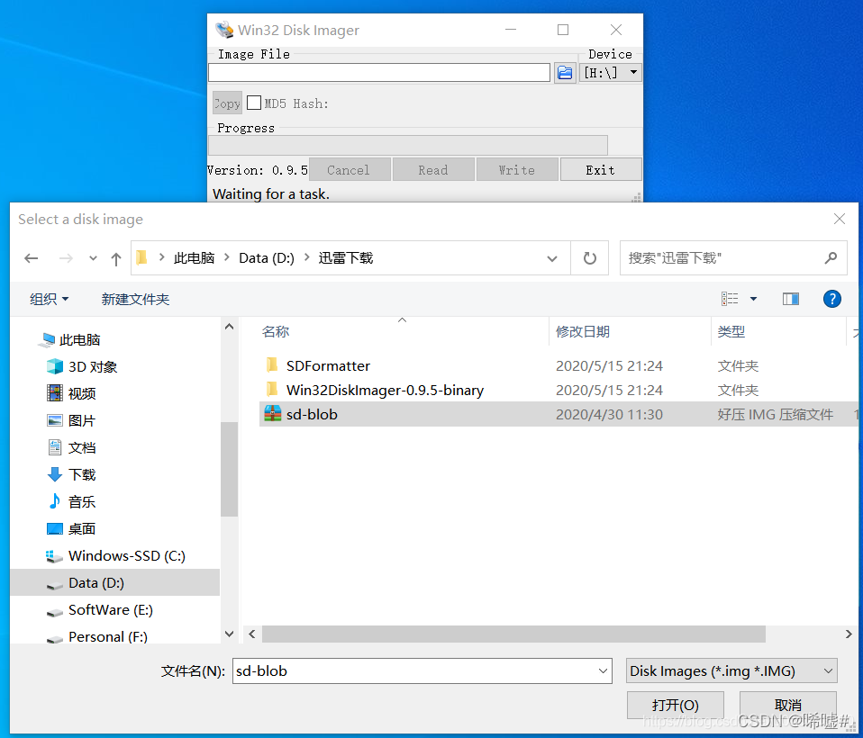Open the recent locations dropdown chevron
This screenshot has height=738, width=863.
(93, 258)
